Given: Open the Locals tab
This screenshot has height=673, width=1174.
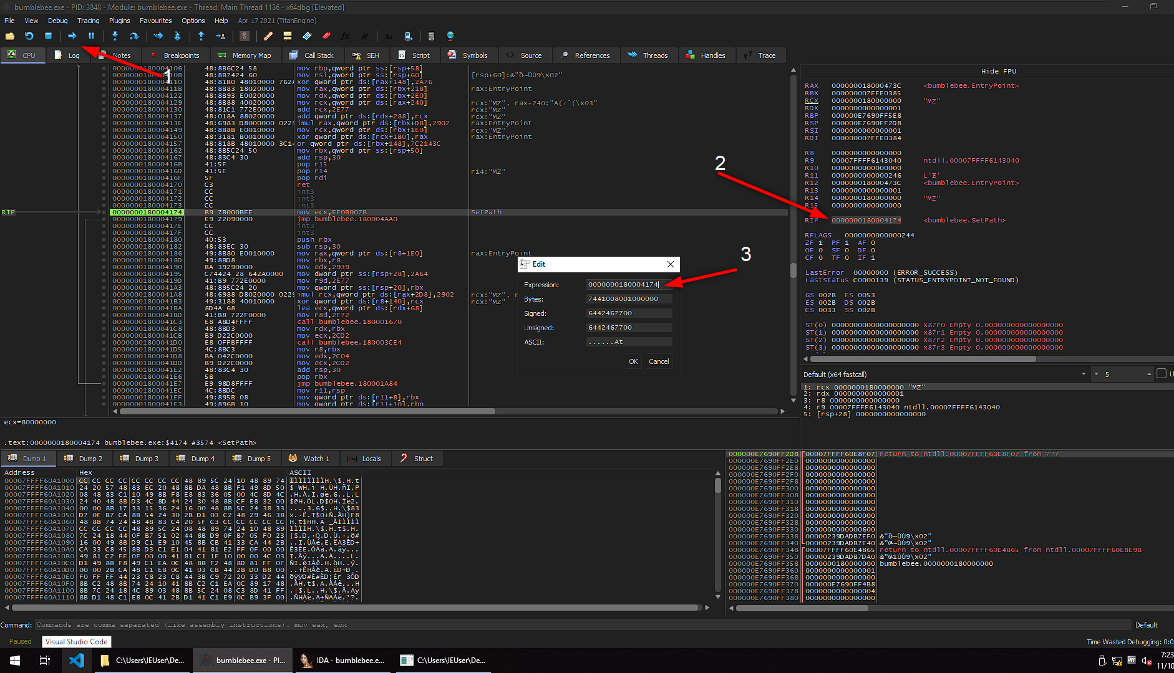Looking at the screenshot, I should coord(364,459).
